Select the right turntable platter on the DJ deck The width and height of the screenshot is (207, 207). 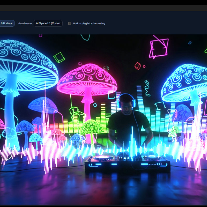[151, 157]
